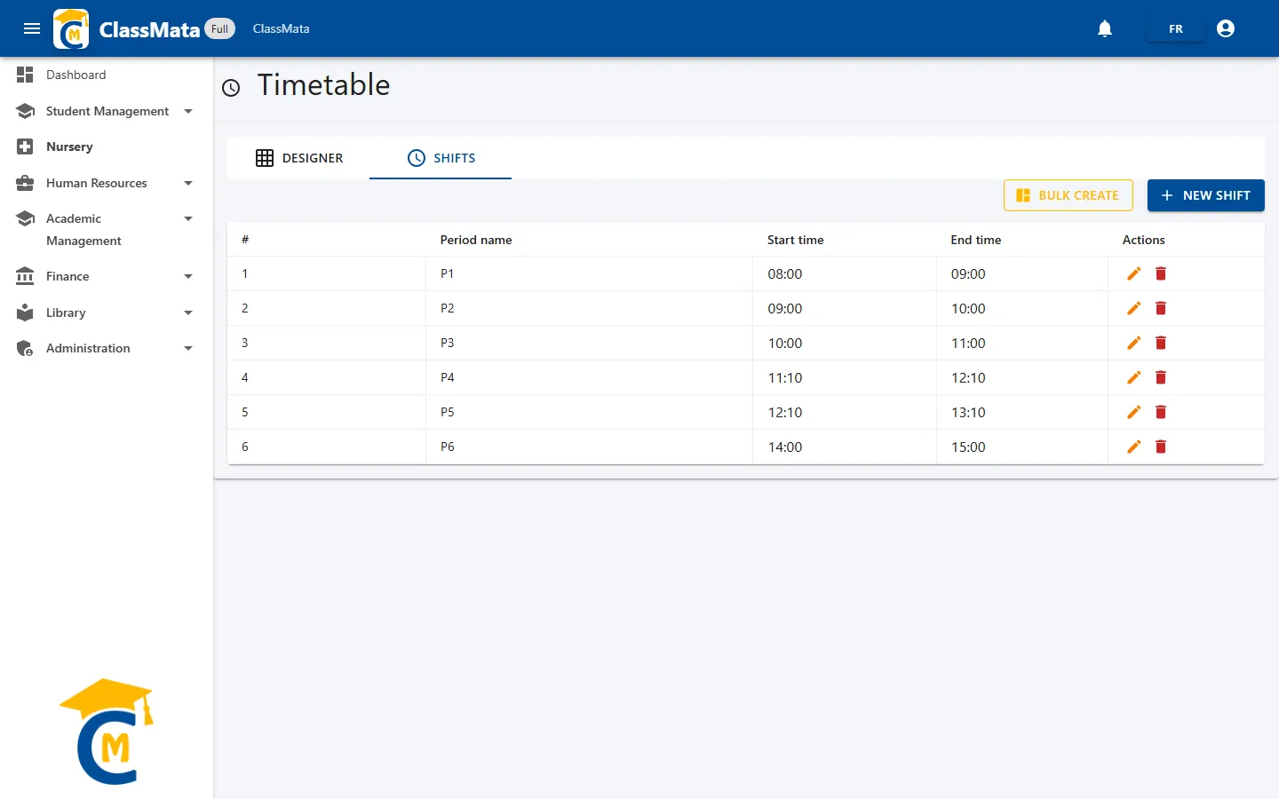Screen dimensions: 1279x799
Task: Edit period P5 with pencil icon
Action: coord(1133,412)
